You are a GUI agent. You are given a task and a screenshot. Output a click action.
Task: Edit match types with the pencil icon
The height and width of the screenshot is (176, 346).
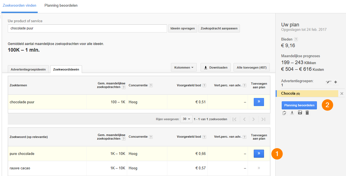[x=329, y=82]
